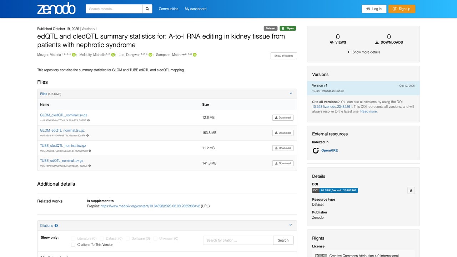
Task: Click the Citations help question icon
Action: [x=56, y=226]
